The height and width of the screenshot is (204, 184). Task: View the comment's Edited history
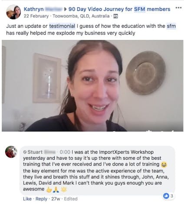click(x=71, y=199)
